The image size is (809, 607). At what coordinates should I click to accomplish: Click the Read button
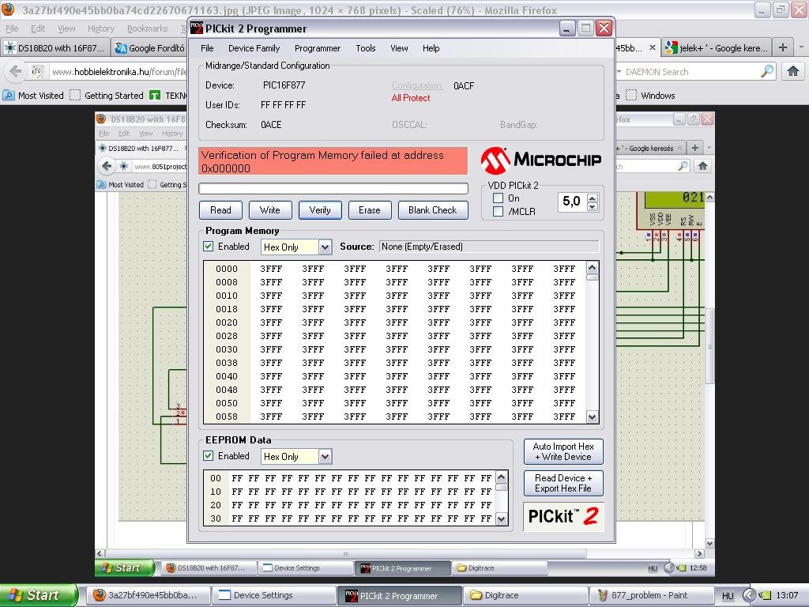click(220, 210)
